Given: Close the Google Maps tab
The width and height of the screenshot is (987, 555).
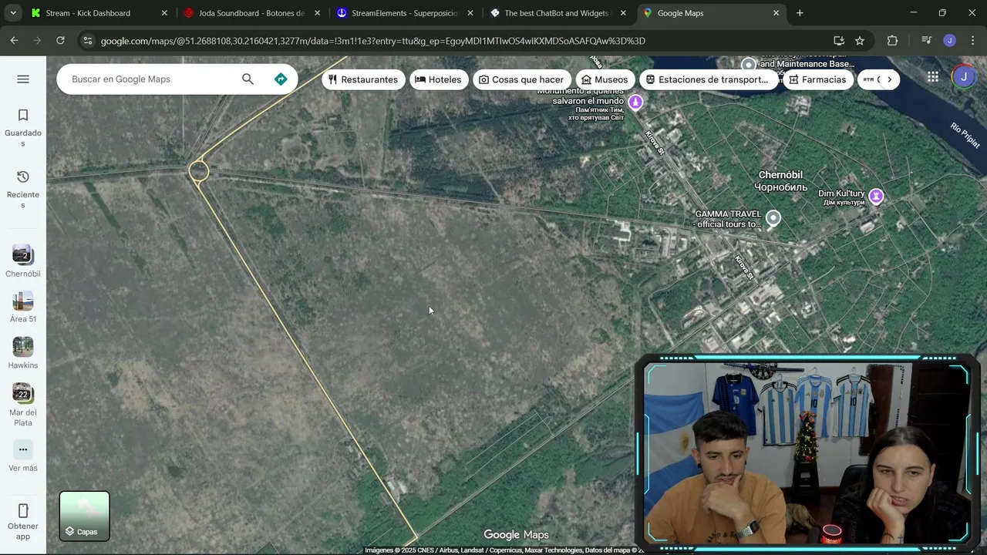Looking at the screenshot, I should pos(776,13).
